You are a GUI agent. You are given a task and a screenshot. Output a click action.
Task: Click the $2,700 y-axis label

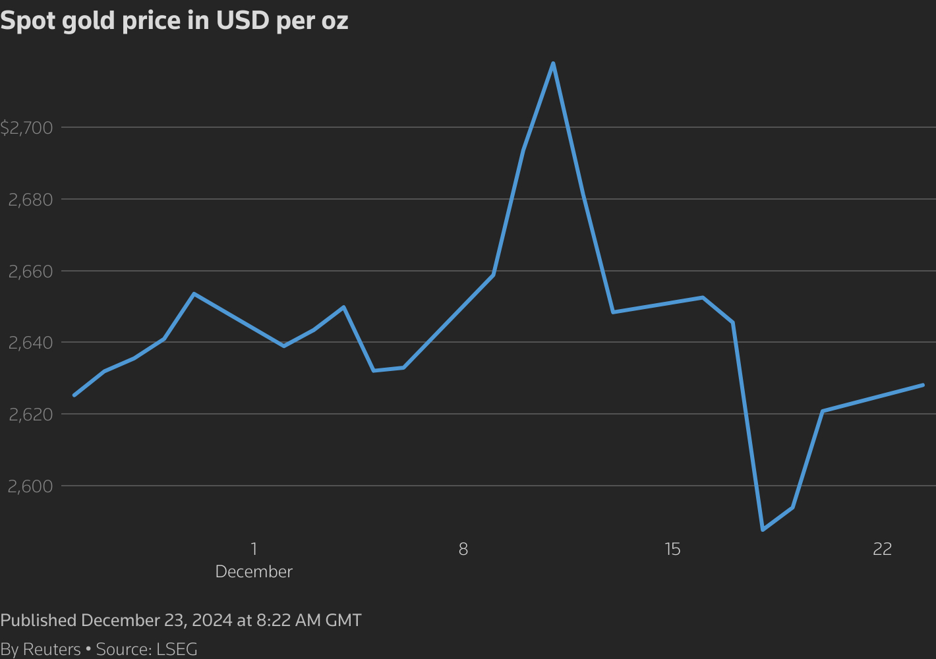[x=26, y=128]
